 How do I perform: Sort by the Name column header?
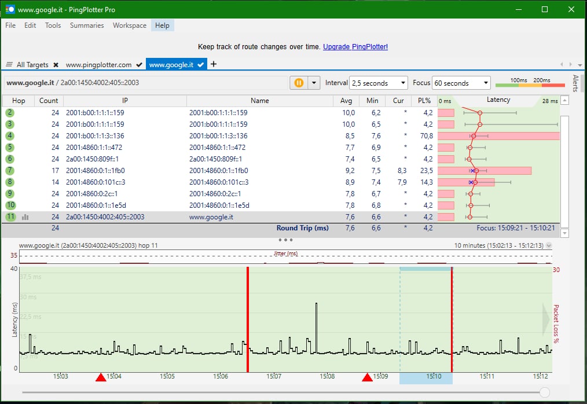click(259, 101)
